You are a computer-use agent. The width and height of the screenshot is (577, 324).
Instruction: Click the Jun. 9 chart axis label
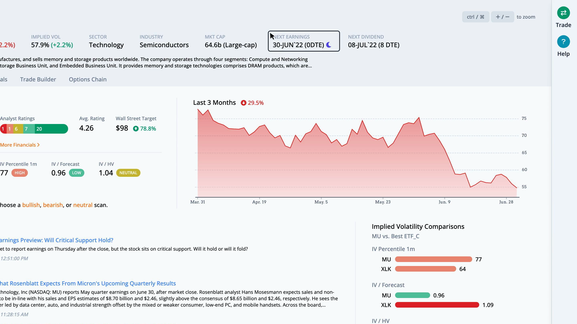pyautogui.click(x=444, y=202)
